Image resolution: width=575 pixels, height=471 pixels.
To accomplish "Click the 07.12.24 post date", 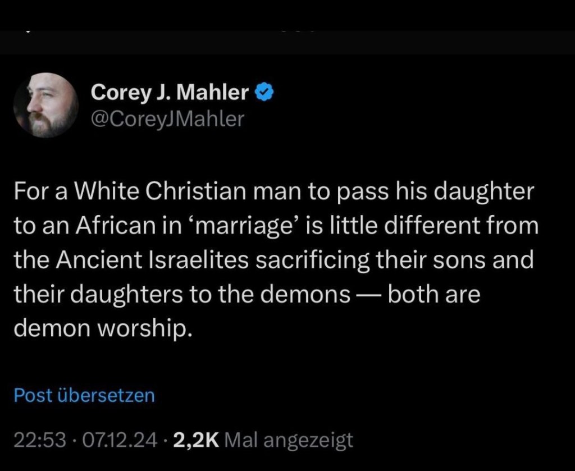I will (120, 440).
